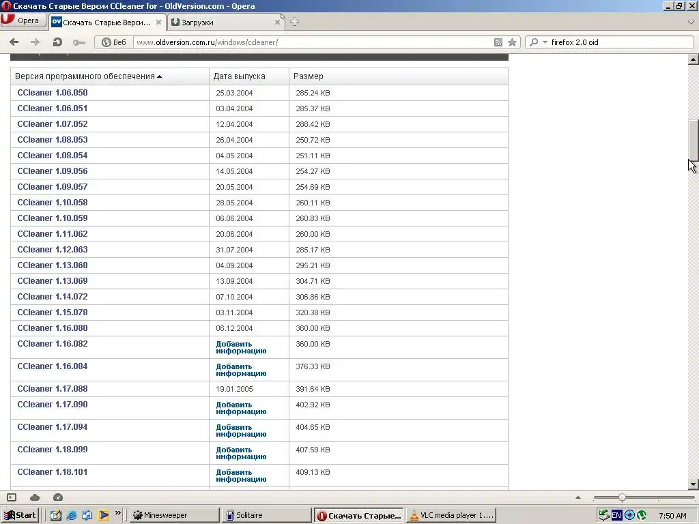Click safely remove hardware tray icon

tap(603, 515)
